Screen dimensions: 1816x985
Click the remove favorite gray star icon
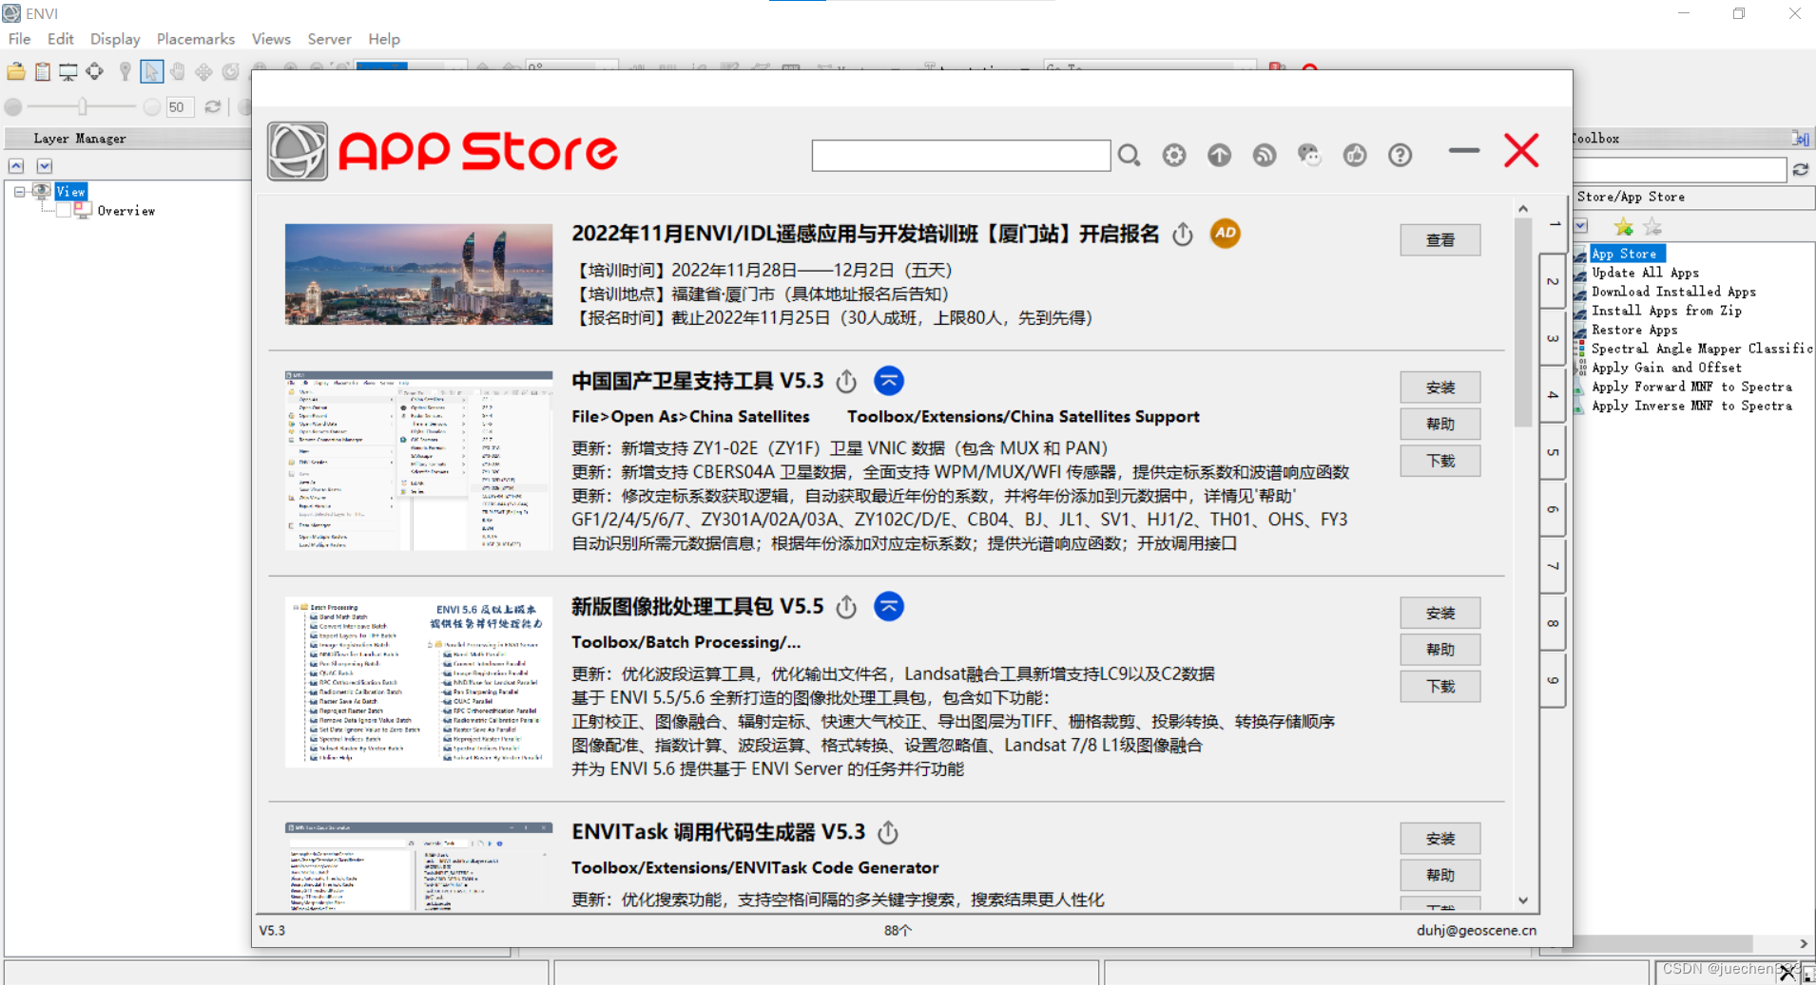[x=1652, y=226]
